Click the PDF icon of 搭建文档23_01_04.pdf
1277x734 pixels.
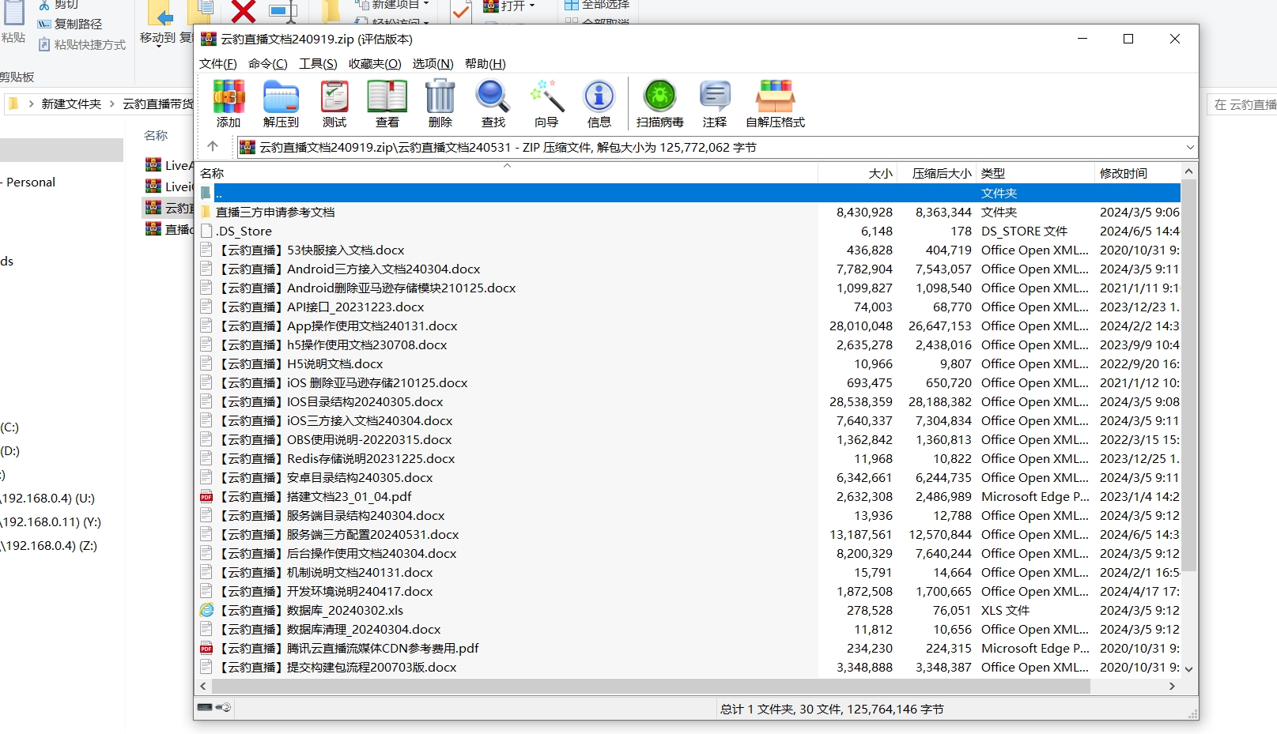click(206, 496)
